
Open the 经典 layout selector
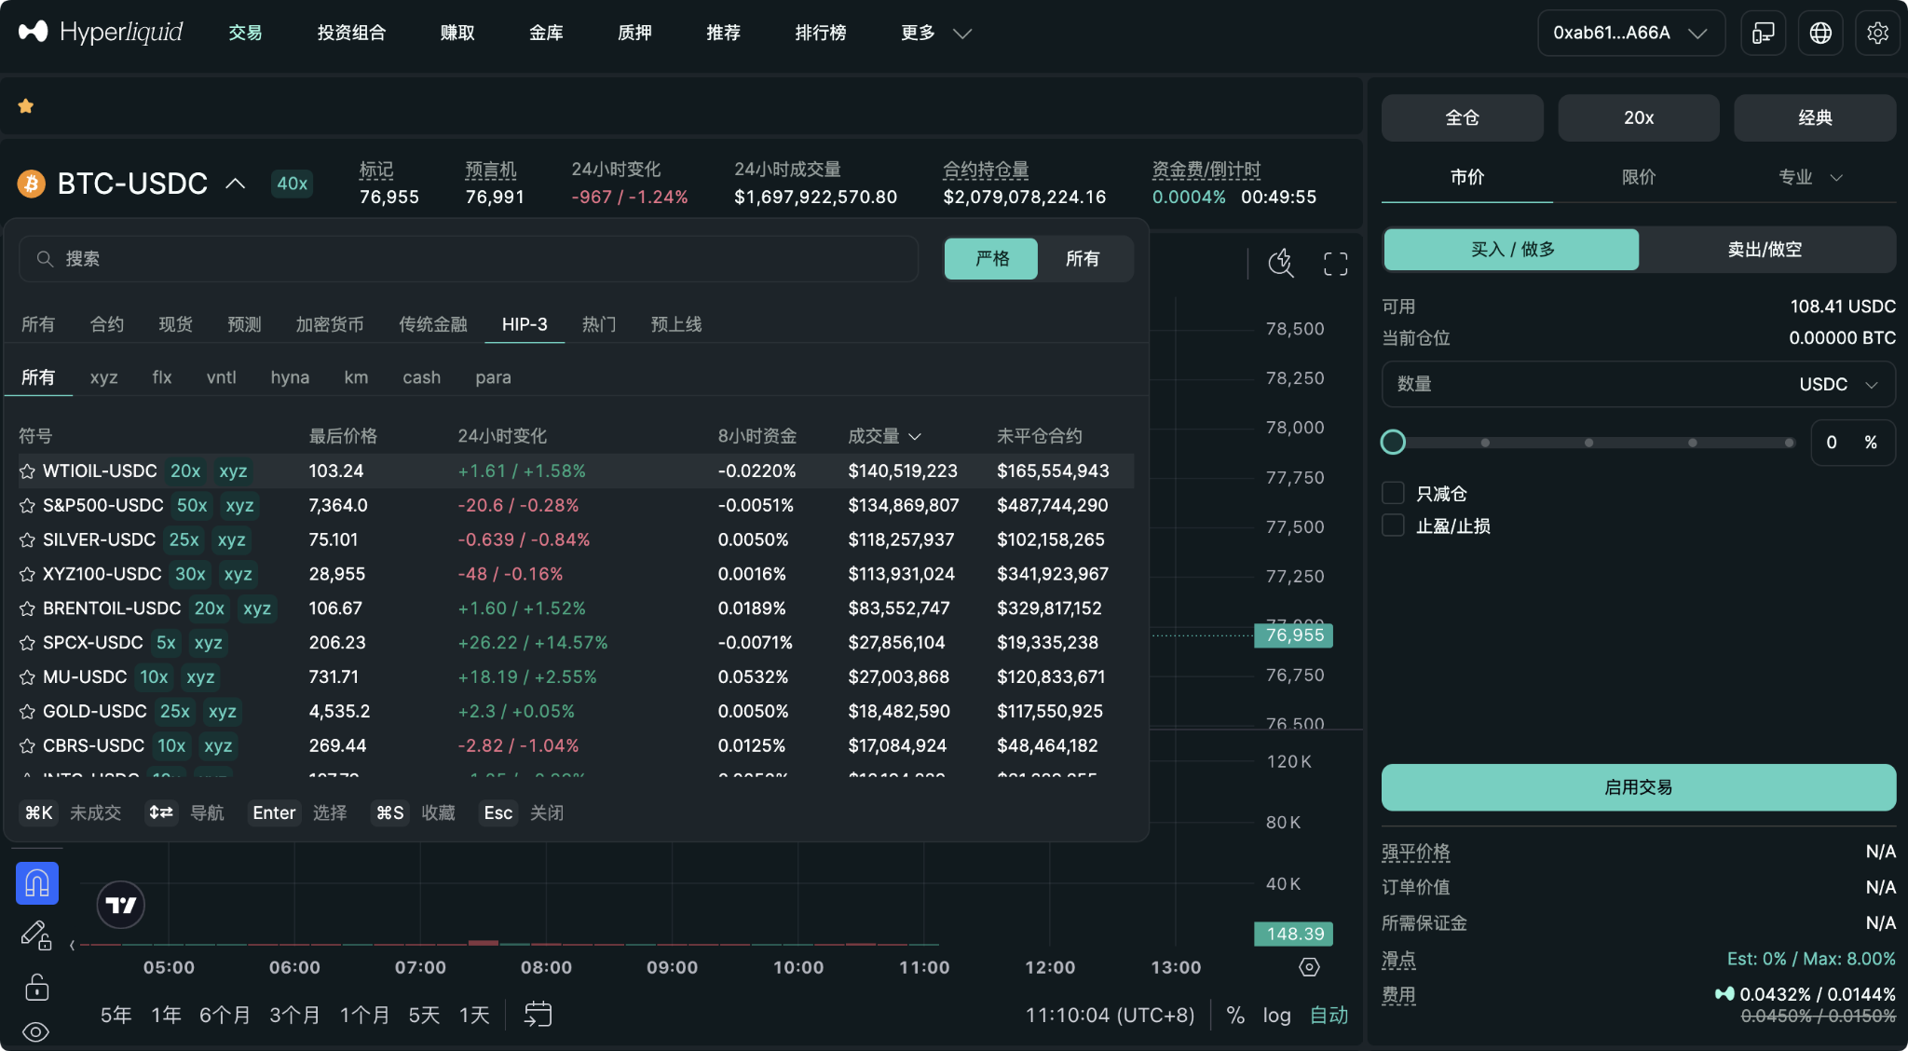pyautogui.click(x=1815, y=117)
